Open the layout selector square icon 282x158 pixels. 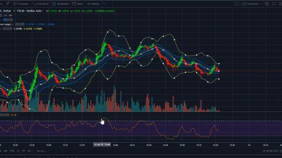pos(237,4)
